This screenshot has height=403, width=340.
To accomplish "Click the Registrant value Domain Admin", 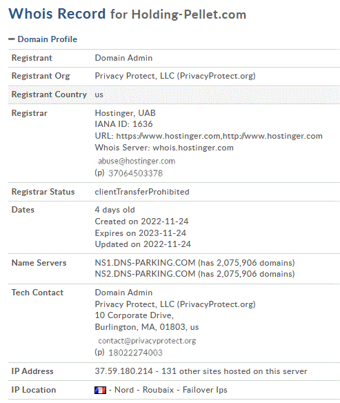I will click(123, 58).
